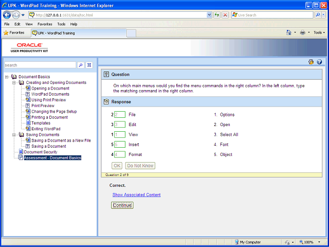
Task: Open the blue Help question mark icon
Action: tap(319, 62)
